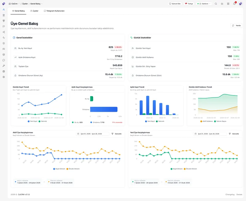Click the Genel İstatistikler pie chart icon
The width and height of the screenshot is (246, 201).
coord(14,37)
